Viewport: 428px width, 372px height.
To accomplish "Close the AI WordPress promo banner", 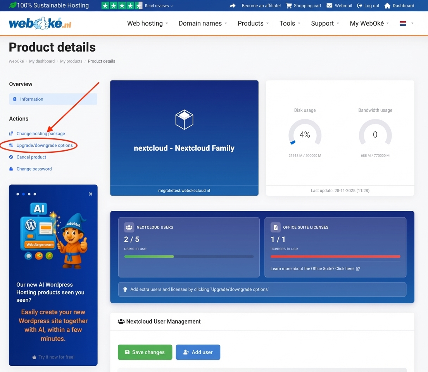I will (91, 194).
